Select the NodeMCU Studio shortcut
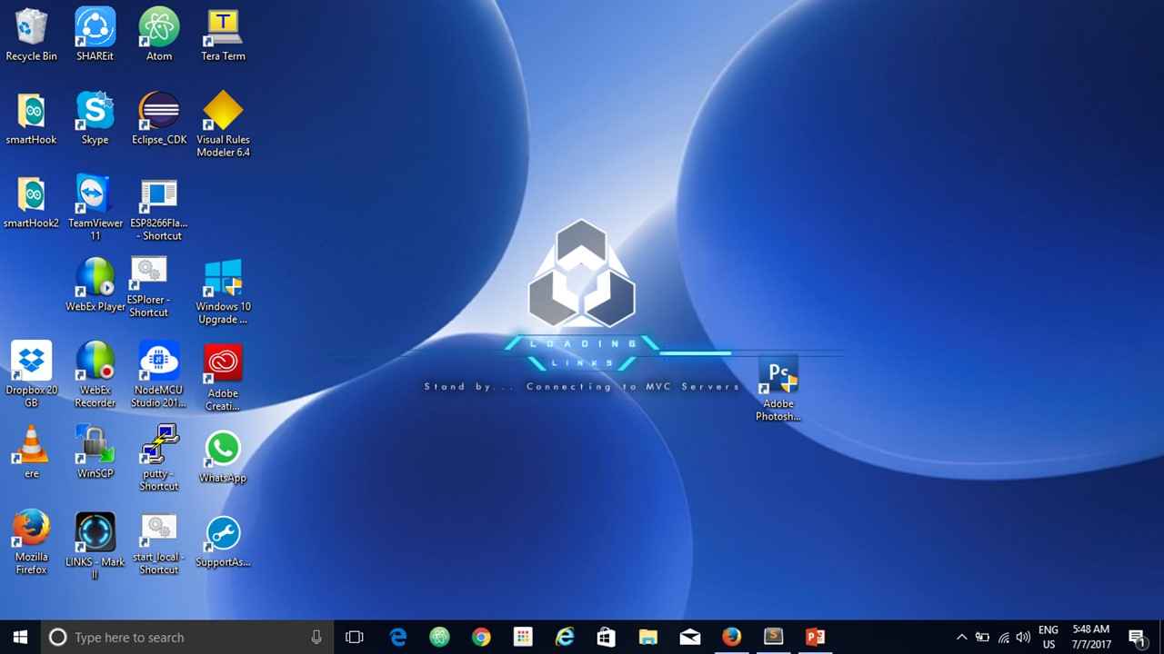The height and width of the screenshot is (654, 1164). (159, 374)
